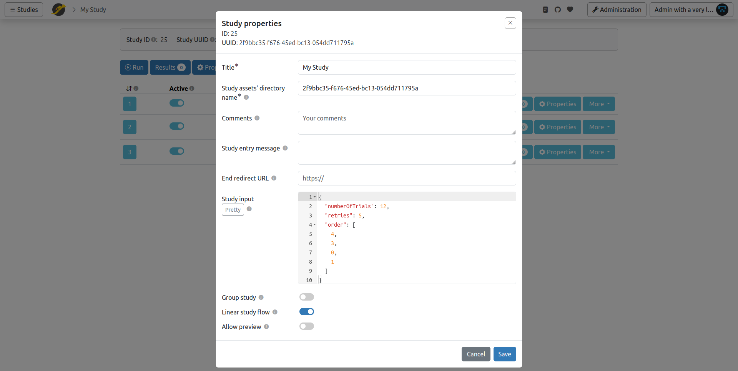Toggle Active switch for component 2
738x371 pixels.
coord(177,126)
